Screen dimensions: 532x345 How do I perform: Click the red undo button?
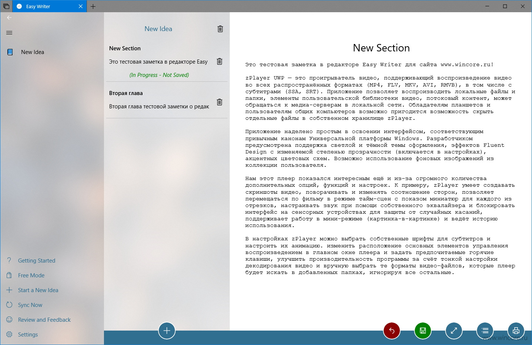pyautogui.click(x=392, y=331)
